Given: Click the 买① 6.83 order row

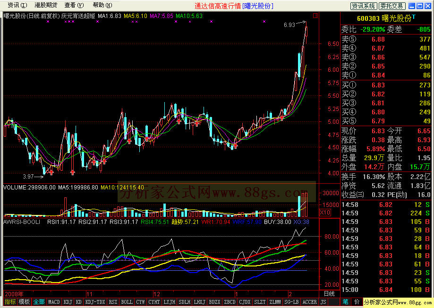Looking at the screenshot, I should coord(385,85).
